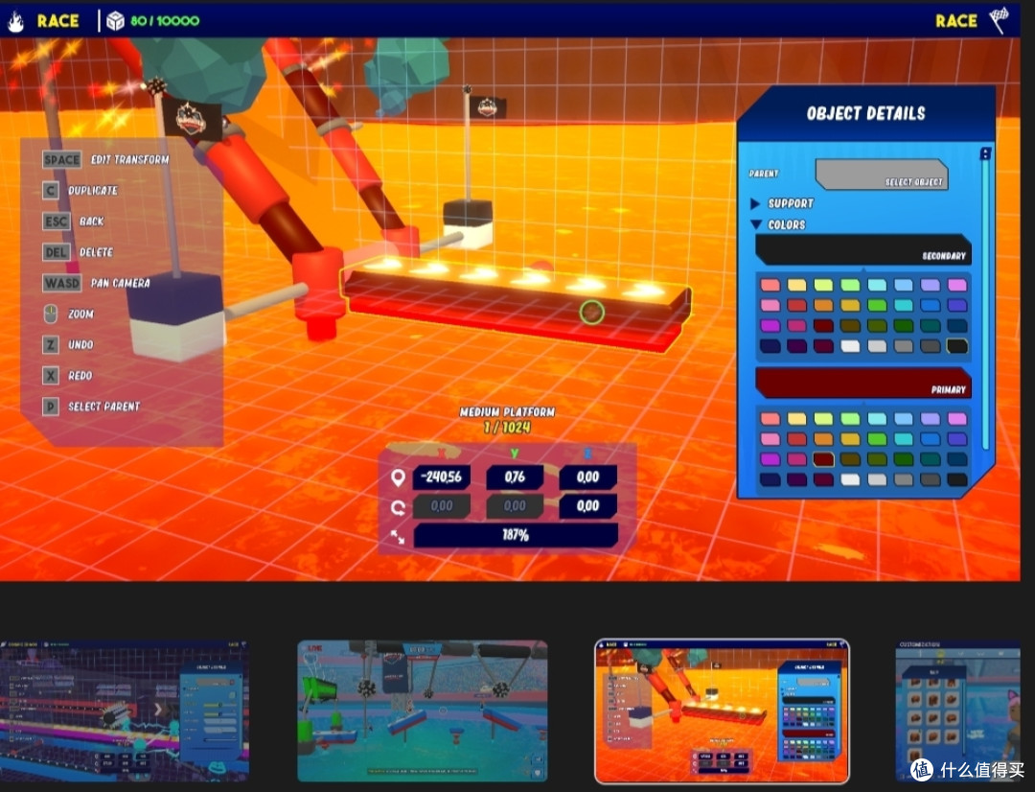Open the blue water level thumbnail
This screenshot has height=792, width=1035.
pos(423,710)
